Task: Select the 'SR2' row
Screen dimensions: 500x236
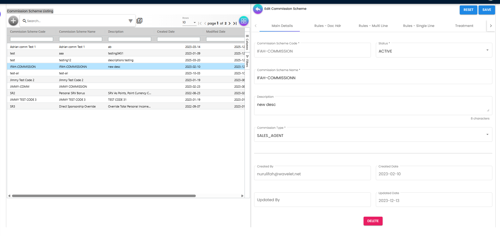Action: click(126, 93)
